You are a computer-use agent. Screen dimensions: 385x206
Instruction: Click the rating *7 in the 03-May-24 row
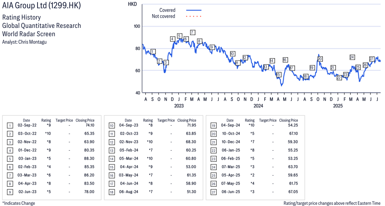pos(151,175)
